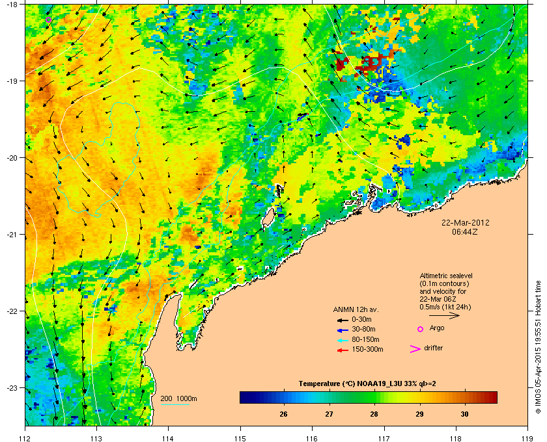
Task: Click the 'drifter' legend label
Action: (434, 348)
